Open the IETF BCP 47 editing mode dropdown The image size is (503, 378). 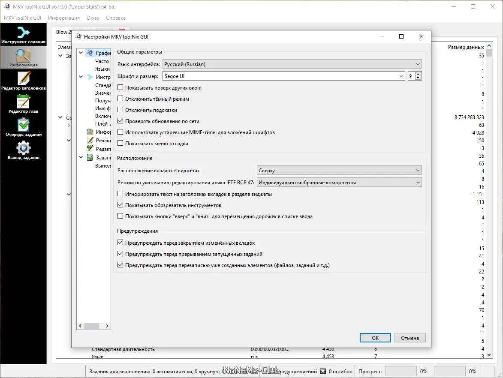[x=339, y=183]
